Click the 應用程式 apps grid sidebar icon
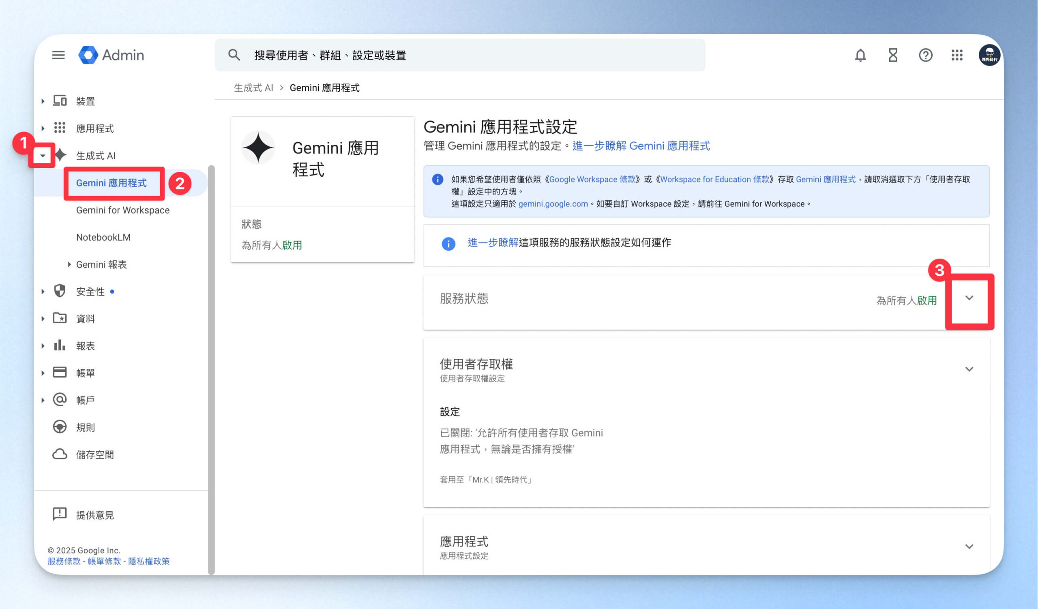This screenshot has width=1038, height=609. coord(60,128)
